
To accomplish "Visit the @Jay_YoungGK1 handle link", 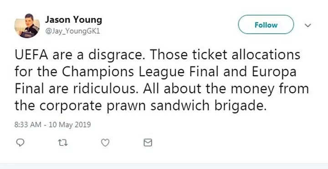I will 72,31.
